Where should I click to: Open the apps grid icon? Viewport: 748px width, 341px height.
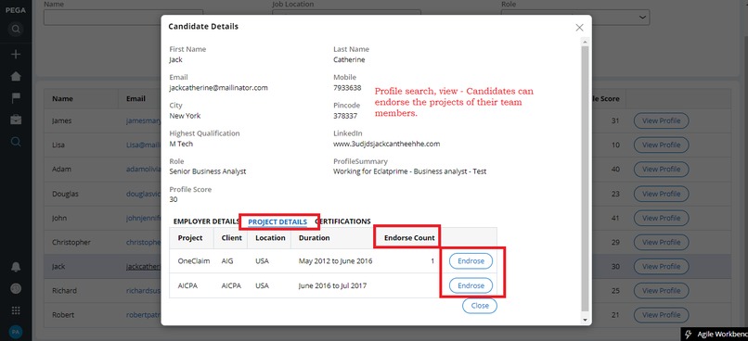coord(16,310)
